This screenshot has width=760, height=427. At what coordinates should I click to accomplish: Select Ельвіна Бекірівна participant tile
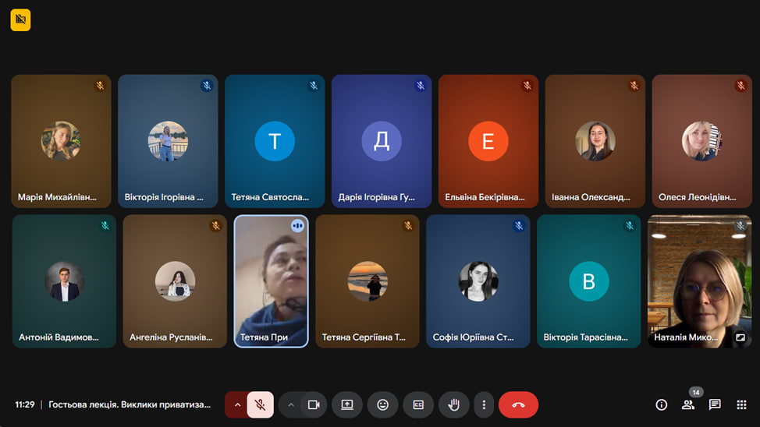pos(488,141)
